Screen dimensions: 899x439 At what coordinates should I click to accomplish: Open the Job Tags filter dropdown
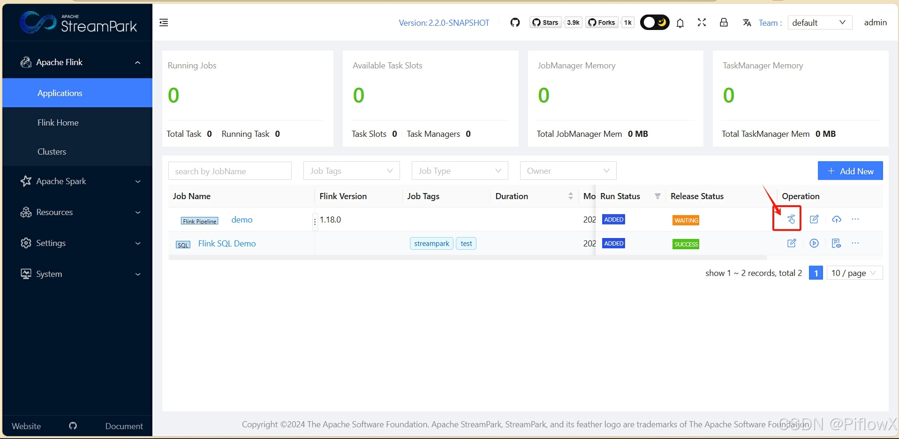351,171
